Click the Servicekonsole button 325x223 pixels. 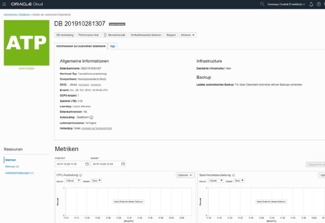click(x=114, y=35)
